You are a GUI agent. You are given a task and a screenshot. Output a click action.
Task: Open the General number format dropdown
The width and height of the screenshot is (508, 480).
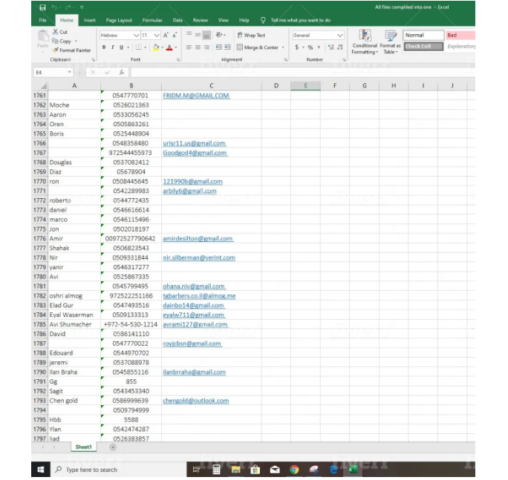[340, 35]
